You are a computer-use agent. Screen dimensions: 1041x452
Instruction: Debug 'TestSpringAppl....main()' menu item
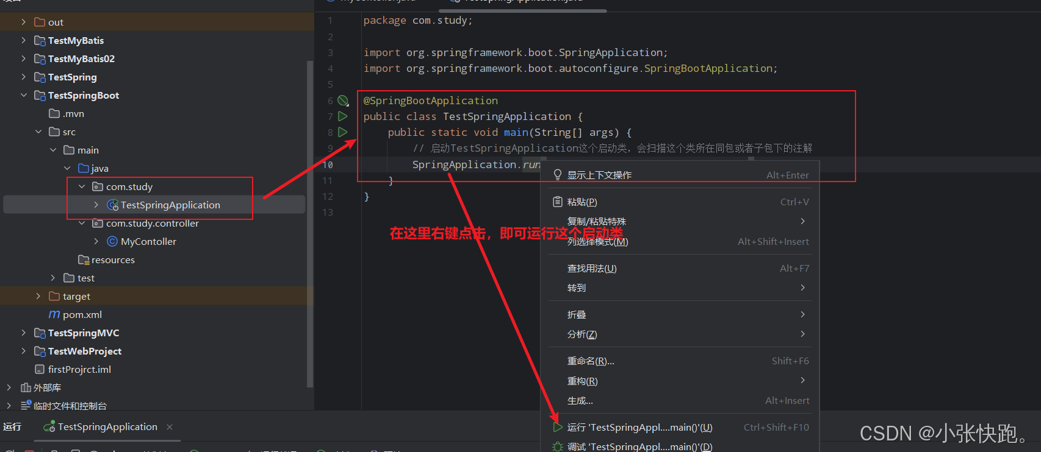[680, 446]
